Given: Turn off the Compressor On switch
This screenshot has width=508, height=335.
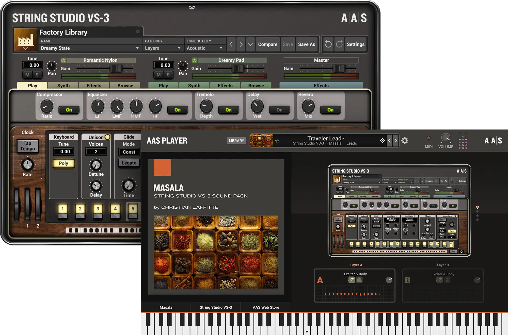Looking at the screenshot, I should click(69, 110).
